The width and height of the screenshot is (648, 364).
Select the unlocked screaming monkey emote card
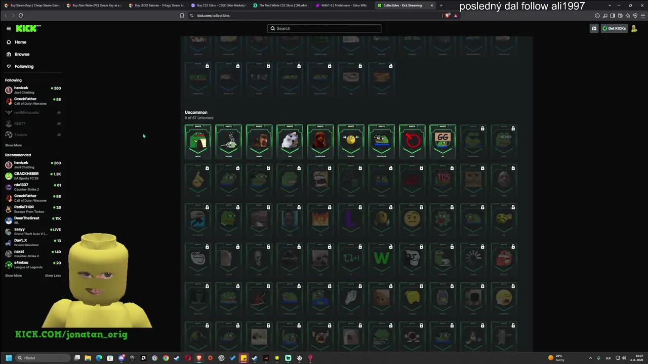pos(259,142)
